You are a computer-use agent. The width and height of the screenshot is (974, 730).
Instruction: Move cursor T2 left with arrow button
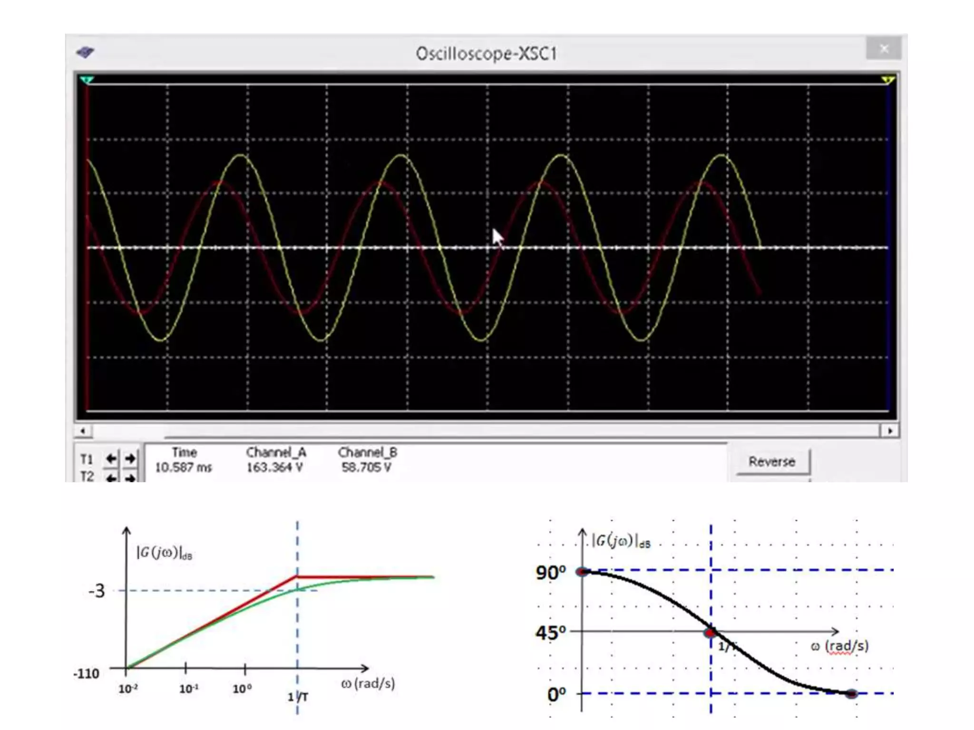111,477
